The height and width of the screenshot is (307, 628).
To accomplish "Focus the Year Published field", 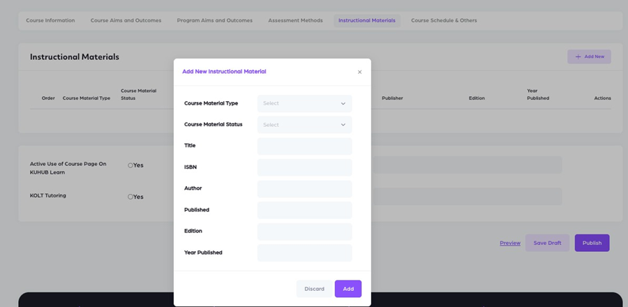I will point(304,253).
